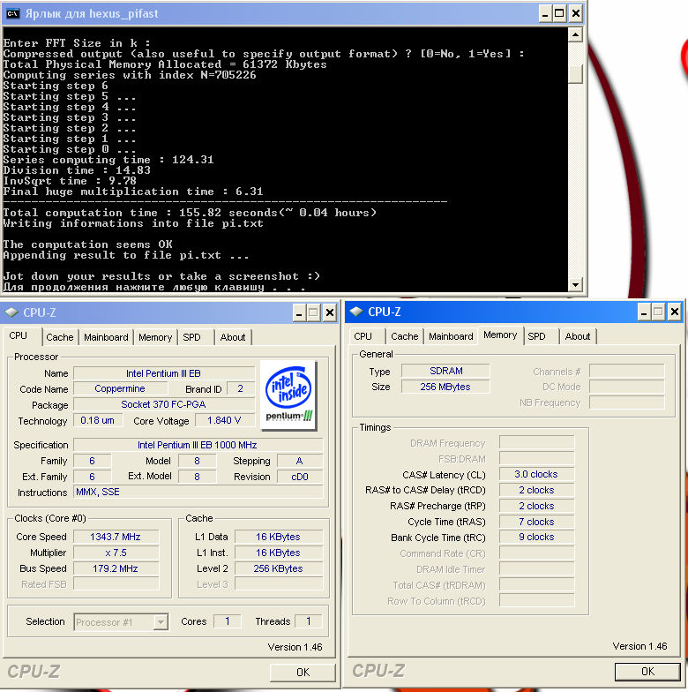Image resolution: width=688 pixels, height=692 pixels.
Task: Click the Multiplier value x 7.5
Action: pyautogui.click(x=116, y=553)
